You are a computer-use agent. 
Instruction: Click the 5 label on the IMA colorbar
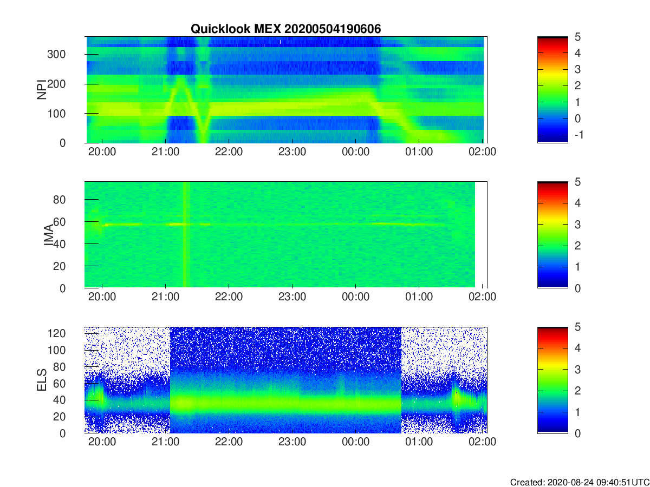577,182
